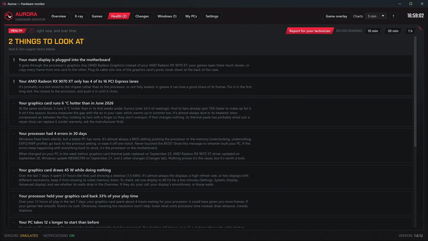Click SENSORS SIMULATED in the status bar

[x=21, y=236]
